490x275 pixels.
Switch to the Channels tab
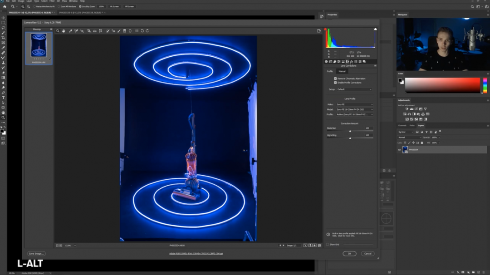402,126
